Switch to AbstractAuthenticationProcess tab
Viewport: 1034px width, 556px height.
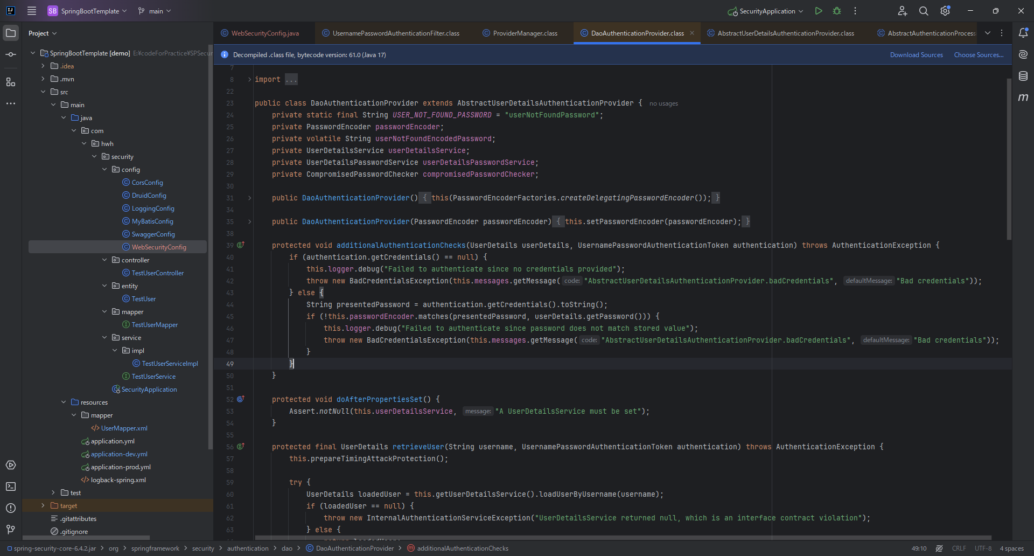[926, 33]
